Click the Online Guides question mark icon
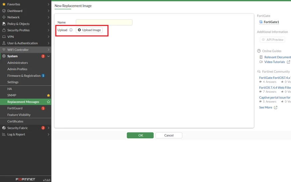The height and width of the screenshot is (182, 291). tap(259, 51)
